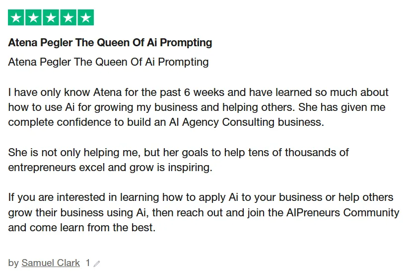This screenshot has height=273, width=412.
Task: Open Samuel Clark's reviewer profile link
Action: [x=51, y=263]
